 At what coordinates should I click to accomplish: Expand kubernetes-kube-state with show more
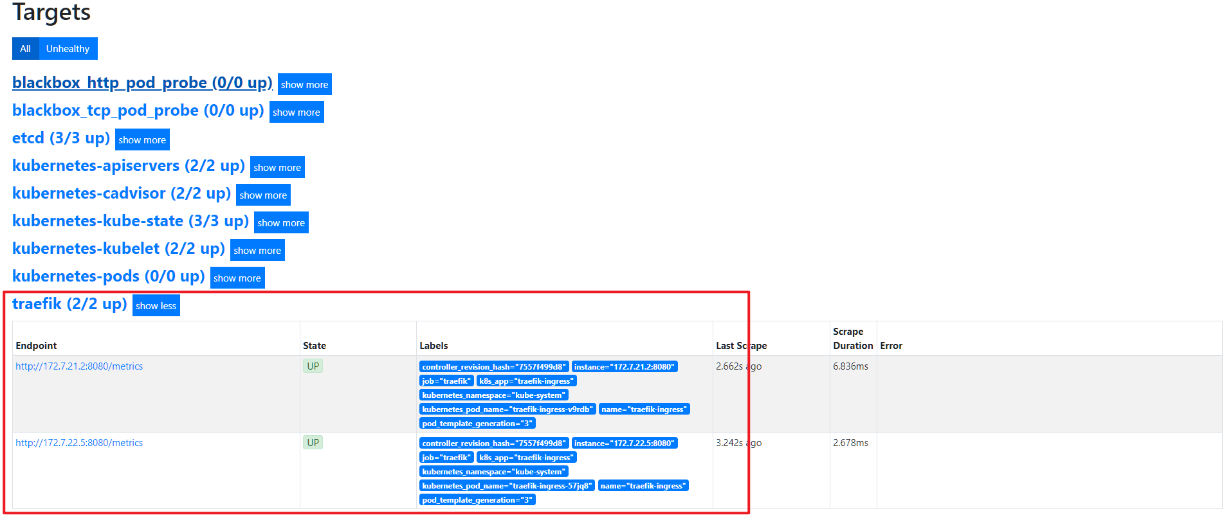(x=281, y=223)
